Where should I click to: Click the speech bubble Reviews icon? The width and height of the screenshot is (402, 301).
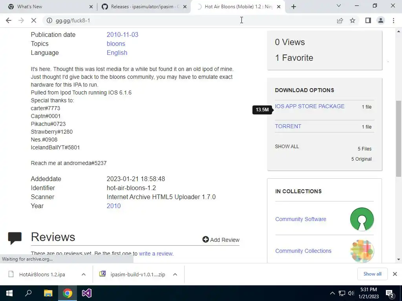pos(15,238)
